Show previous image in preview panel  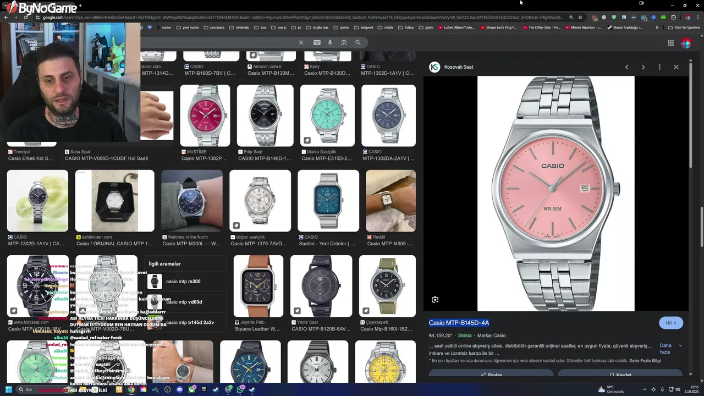(x=626, y=67)
